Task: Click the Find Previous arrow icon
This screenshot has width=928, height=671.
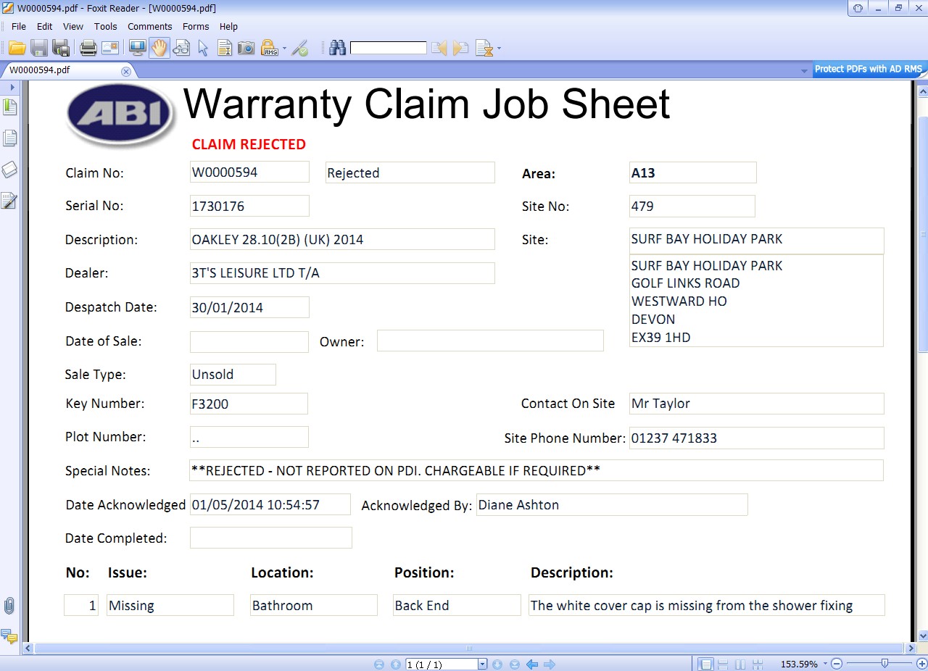Action: point(439,49)
